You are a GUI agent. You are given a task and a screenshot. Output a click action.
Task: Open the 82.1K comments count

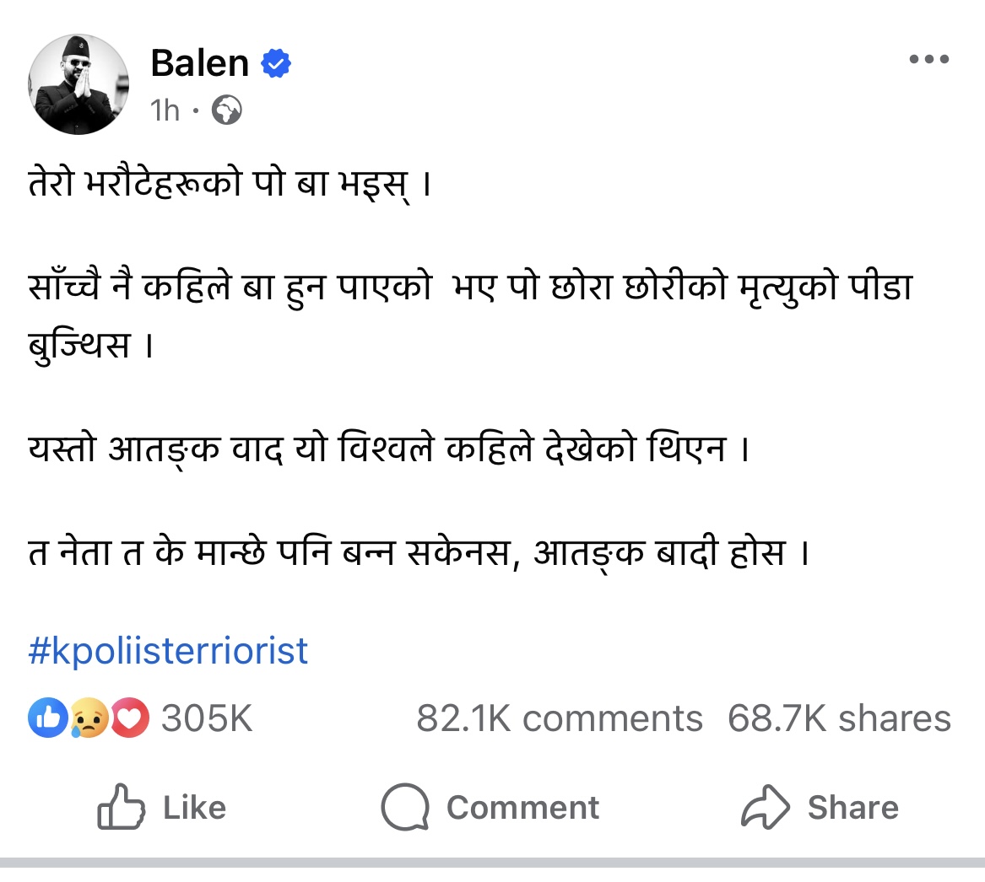[x=559, y=718]
